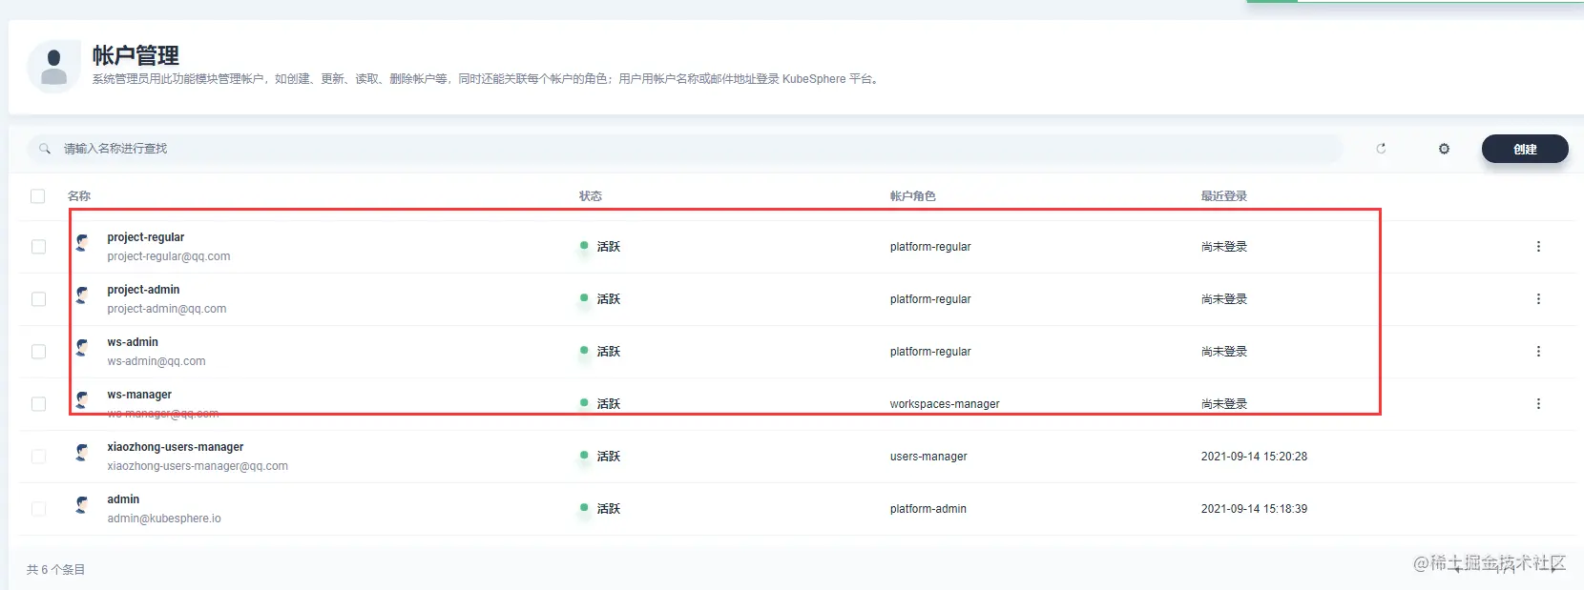The width and height of the screenshot is (1584, 590).
Task: Open the project-admin account name link
Action: tap(143, 290)
